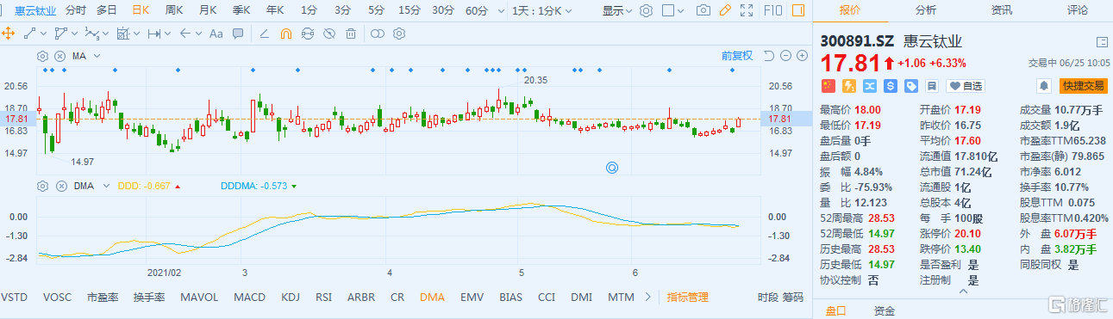Switch to 周K chart period

[174, 10]
